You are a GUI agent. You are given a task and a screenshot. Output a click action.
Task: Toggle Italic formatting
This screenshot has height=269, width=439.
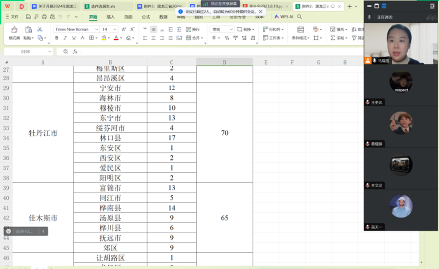65,38
